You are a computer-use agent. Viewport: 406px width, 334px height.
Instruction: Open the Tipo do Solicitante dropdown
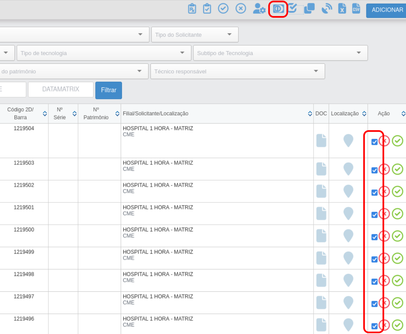click(195, 35)
